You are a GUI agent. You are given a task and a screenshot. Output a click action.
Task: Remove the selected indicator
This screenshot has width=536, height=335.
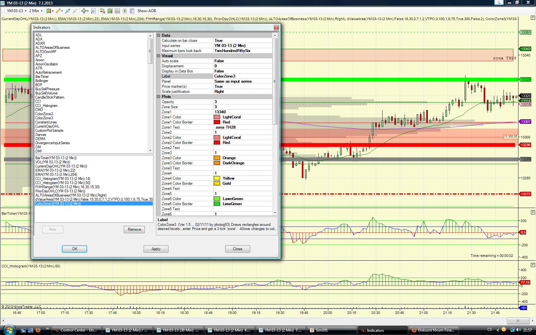(x=134, y=229)
